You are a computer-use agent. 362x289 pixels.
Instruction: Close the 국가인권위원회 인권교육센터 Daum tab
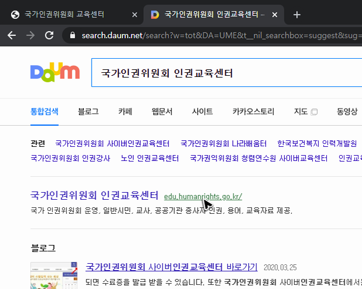pos(275,15)
